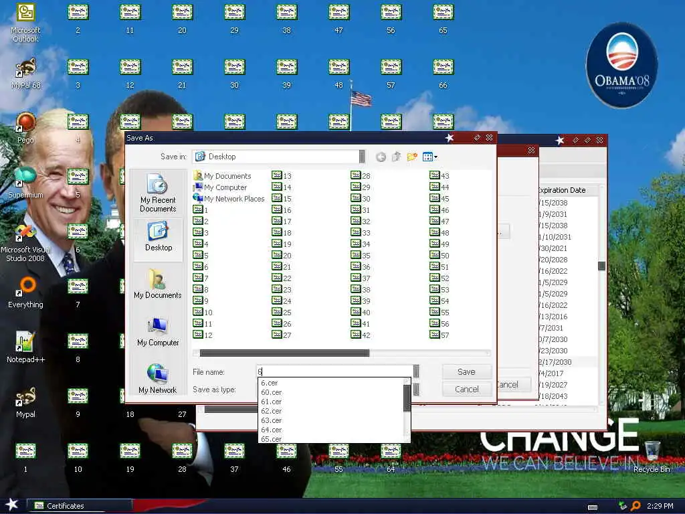The width and height of the screenshot is (685, 514).
Task: Launch the Mypal desktop shortcut
Action: [25, 402]
